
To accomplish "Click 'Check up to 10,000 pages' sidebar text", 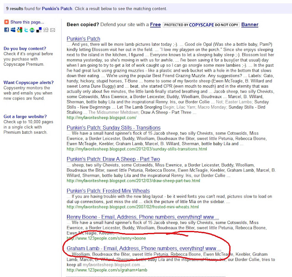I will (x=28, y=122).
